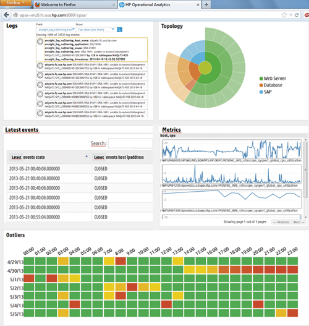Click the 13:00 hour label in Outliers

point(177,251)
